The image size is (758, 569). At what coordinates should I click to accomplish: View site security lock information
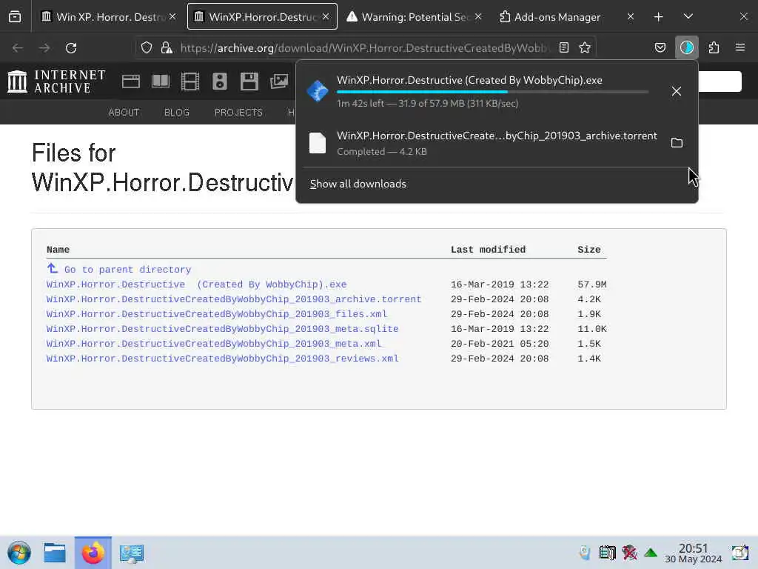[167, 47]
